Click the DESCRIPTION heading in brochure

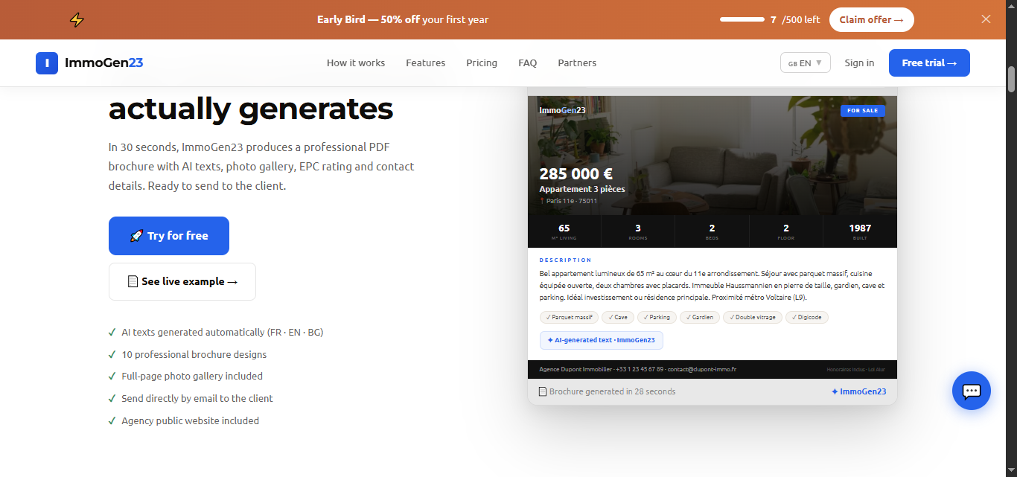(x=565, y=260)
